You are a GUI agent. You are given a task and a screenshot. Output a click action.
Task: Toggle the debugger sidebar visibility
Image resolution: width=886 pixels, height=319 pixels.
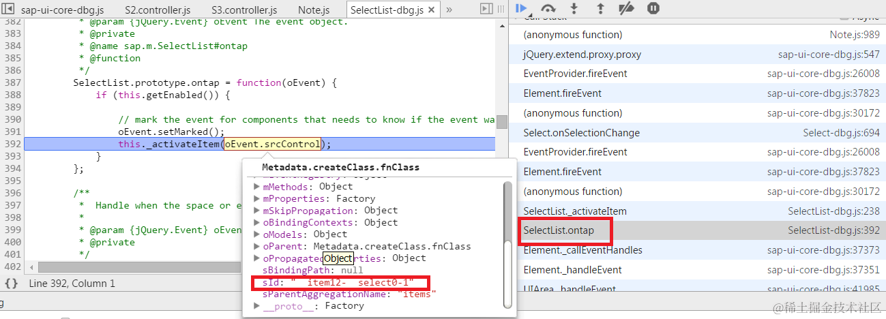tap(486, 9)
